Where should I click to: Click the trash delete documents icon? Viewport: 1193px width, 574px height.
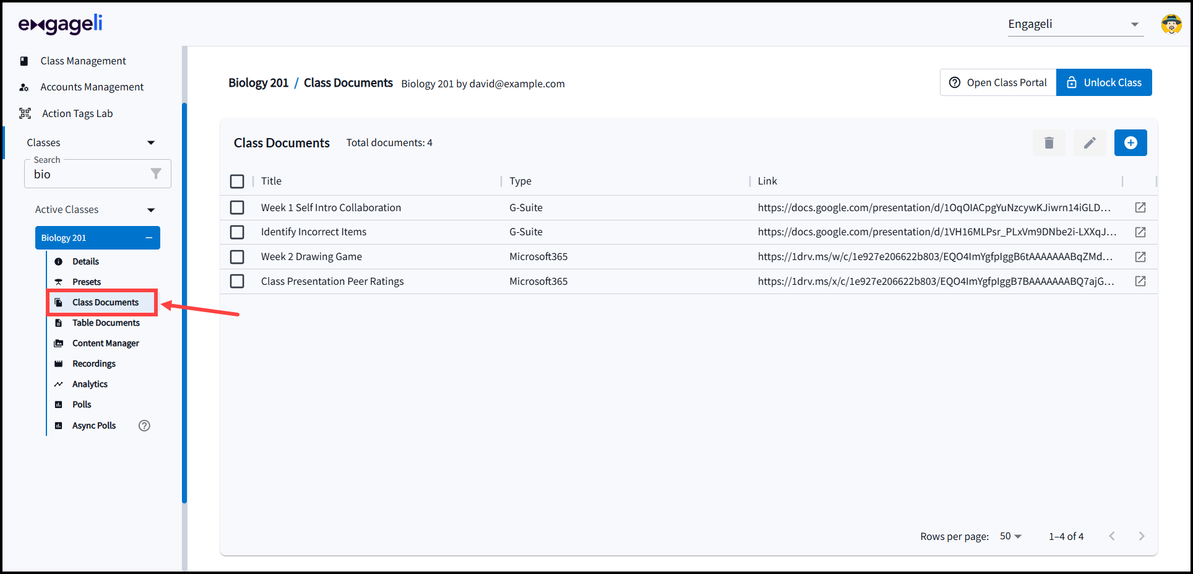(x=1049, y=143)
